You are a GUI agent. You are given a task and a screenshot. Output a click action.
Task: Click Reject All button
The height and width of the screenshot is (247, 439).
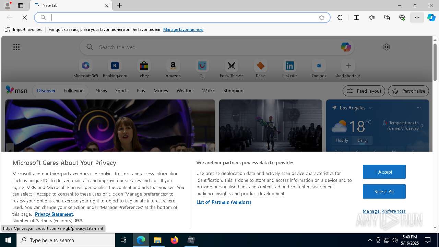click(384, 191)
